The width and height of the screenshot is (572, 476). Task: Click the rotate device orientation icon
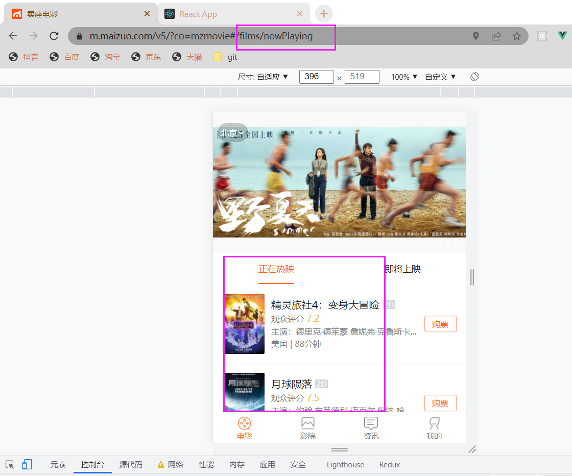(x=474, y=77)
